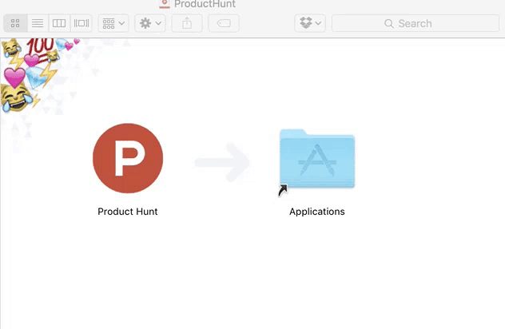The width and height of the screenshot is (505, 329).
Task: Open the gear Action menu
Action: (x=150, y=23)
